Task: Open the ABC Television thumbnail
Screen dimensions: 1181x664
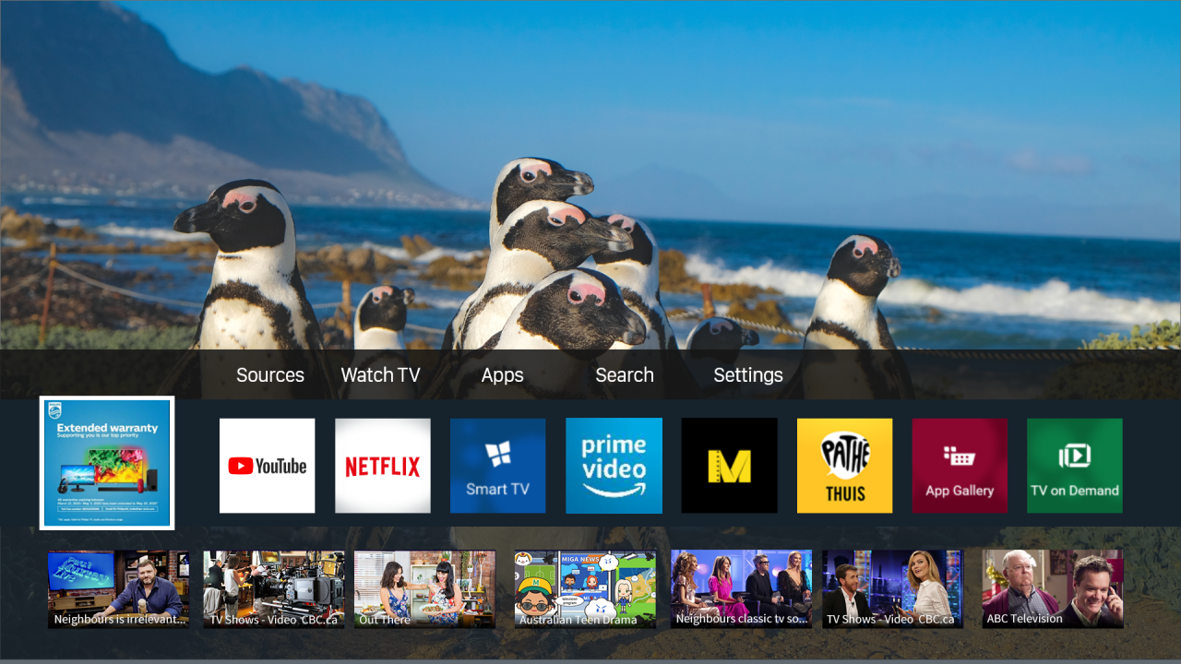Action: click(1052, 588)
